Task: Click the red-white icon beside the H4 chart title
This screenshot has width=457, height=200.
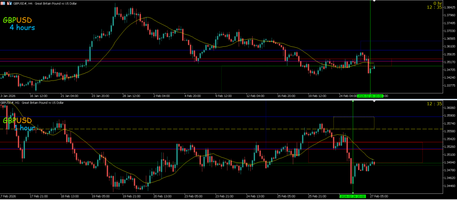Action: 9,3
